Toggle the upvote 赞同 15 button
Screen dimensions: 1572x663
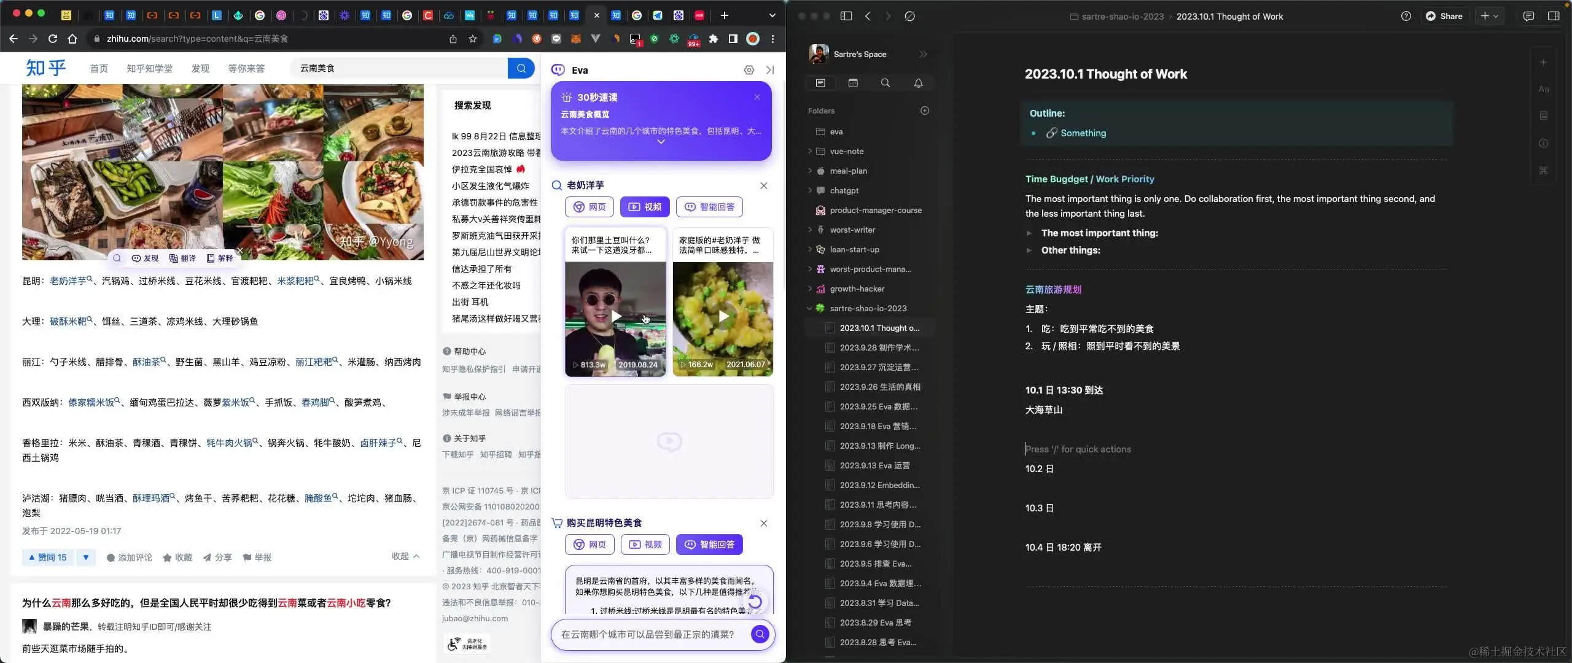(x=48, y=557)
